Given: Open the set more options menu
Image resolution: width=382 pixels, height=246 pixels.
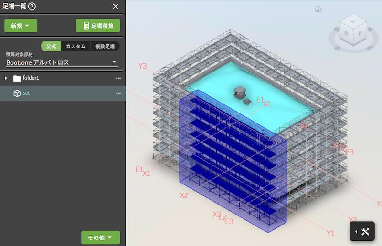Looking at the screenshot, I should [x=118, y=93].
